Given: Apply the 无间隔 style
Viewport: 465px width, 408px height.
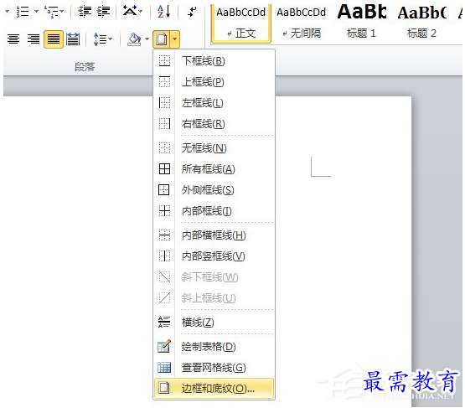Looking at the screenshot, I should point(302,23).
